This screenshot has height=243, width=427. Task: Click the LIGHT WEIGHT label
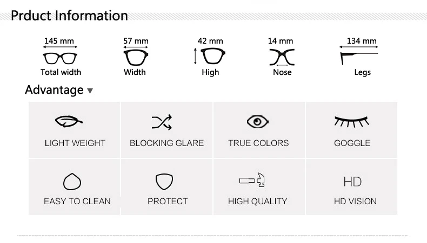75,143
